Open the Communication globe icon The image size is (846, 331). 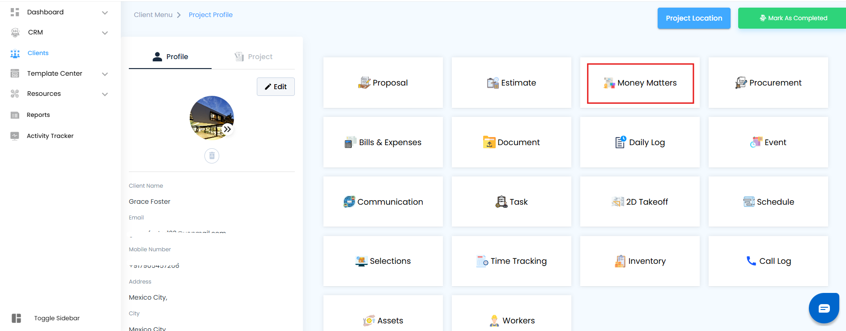349,202
